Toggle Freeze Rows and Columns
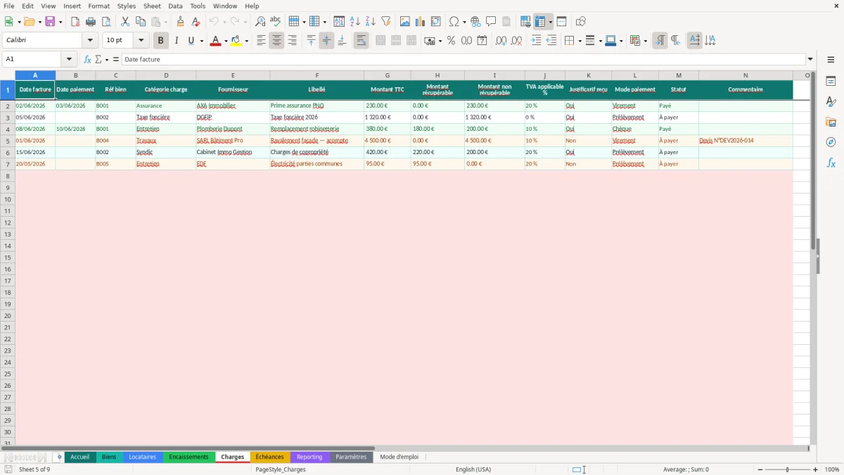Image resolution: width=844 pixels, height=475 pixels. click(x=541, y=22)
